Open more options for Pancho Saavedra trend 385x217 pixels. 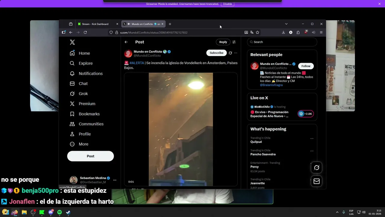tap(312, 151)
